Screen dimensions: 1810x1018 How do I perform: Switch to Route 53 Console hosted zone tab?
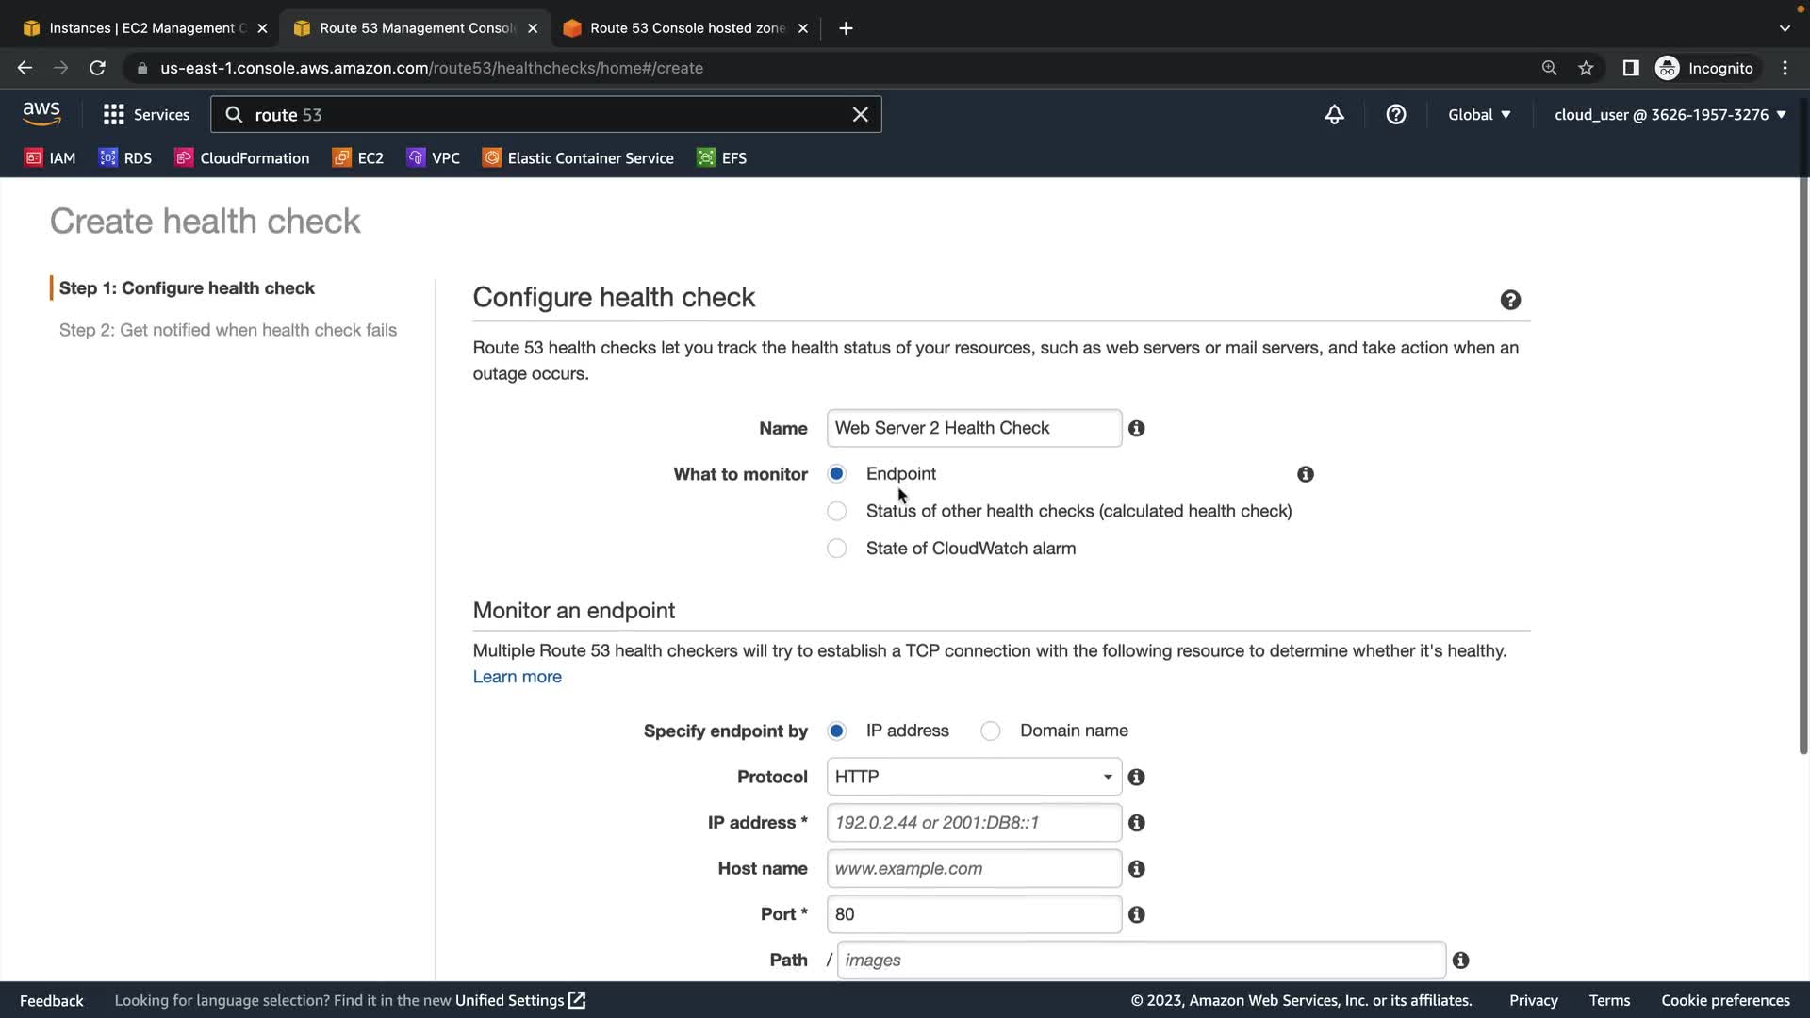click(686, 28)
